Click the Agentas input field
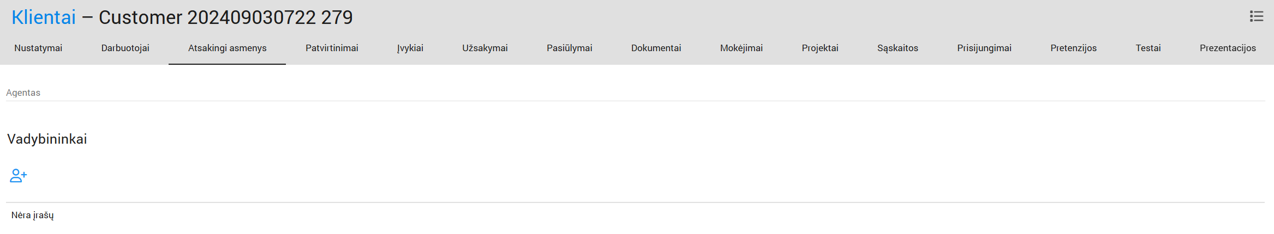Screen dimensions: 1274x234 pos(635,93)
